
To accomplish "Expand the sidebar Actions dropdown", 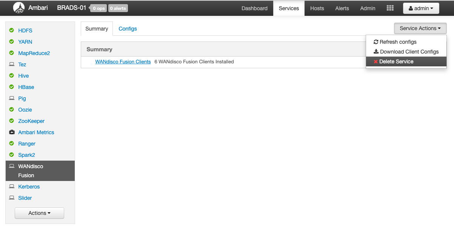I will [x=39, y=213].
